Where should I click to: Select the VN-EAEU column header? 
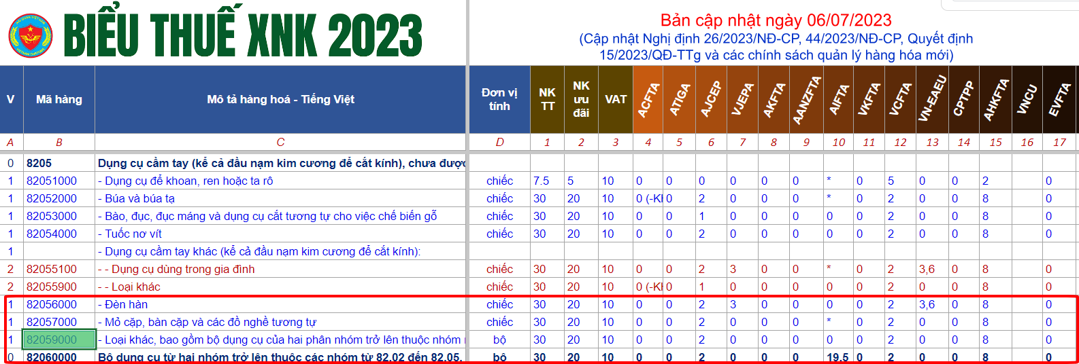tap(931, 99)
